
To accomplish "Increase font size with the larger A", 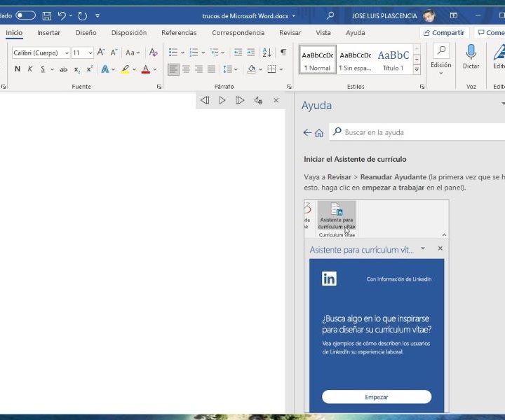I will tap(101, 52).
